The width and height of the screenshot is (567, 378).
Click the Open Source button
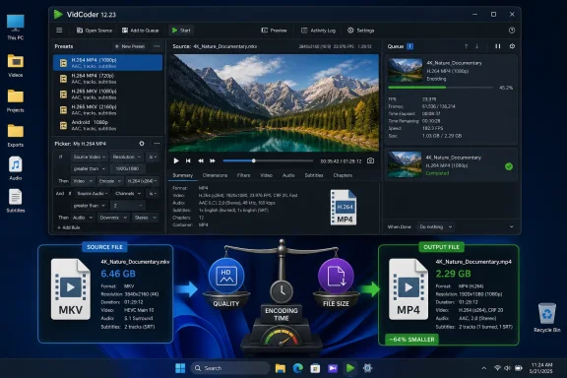click(94, 31)
